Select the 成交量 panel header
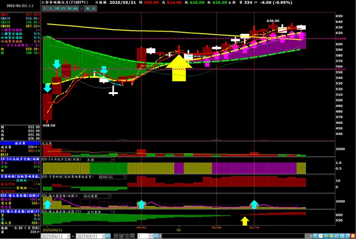Screen dimensions: 356x239 pos(20,143)
